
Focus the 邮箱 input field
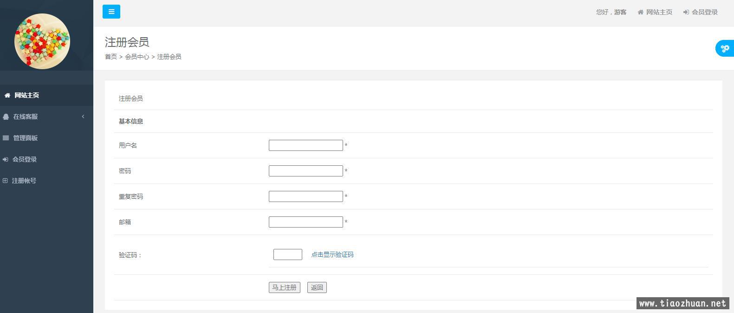pyautogui.click(x=305, y=222)
